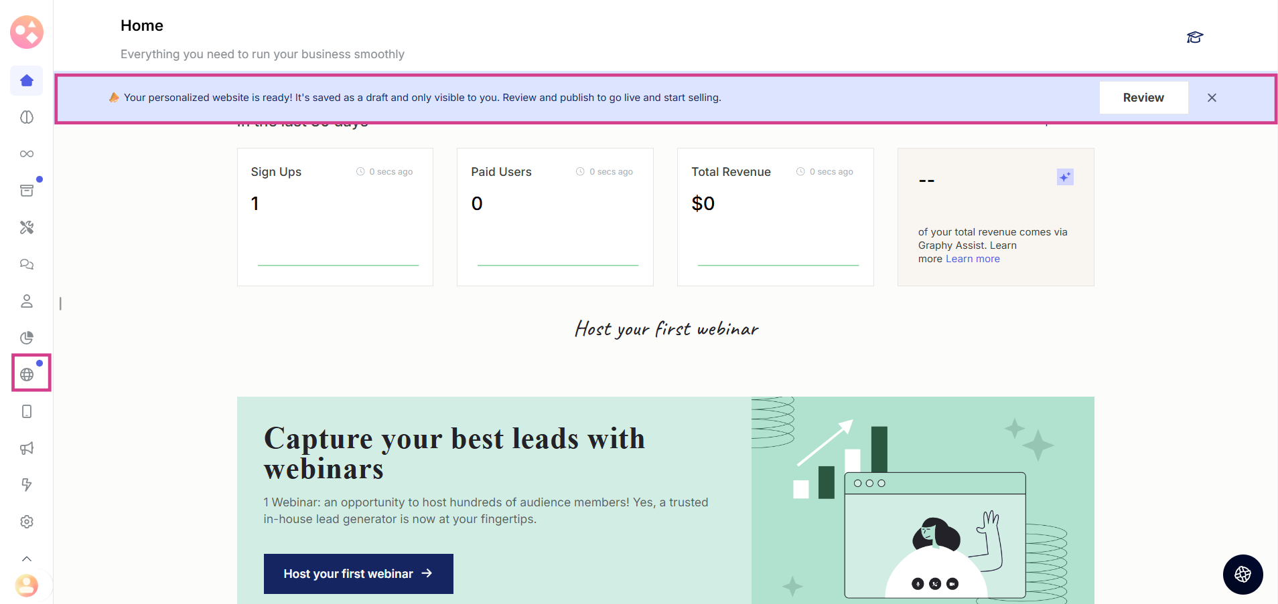Open the archive box products icon
Image resolution: width=1278 pixels, height=604 pixels.
[27, 191]
